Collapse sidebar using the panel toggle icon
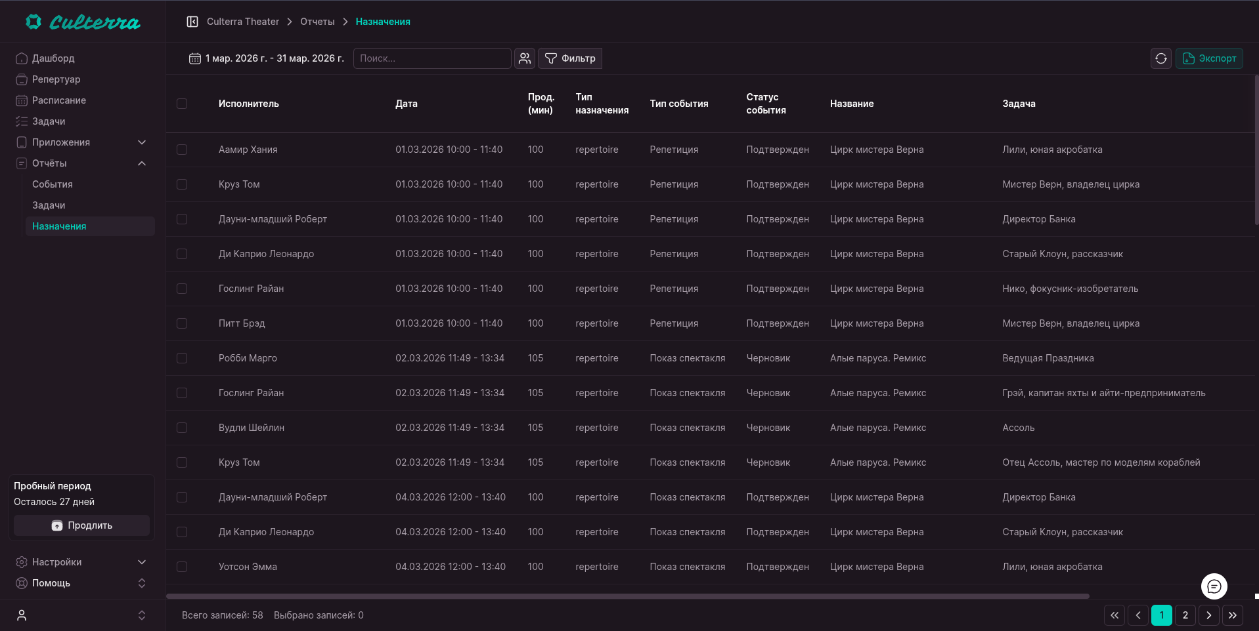This screenshot has width=1259, height=631. 192,22
